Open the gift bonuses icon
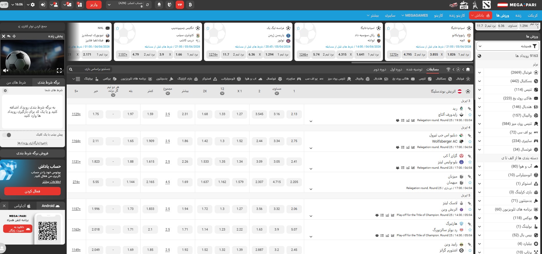 80,5
